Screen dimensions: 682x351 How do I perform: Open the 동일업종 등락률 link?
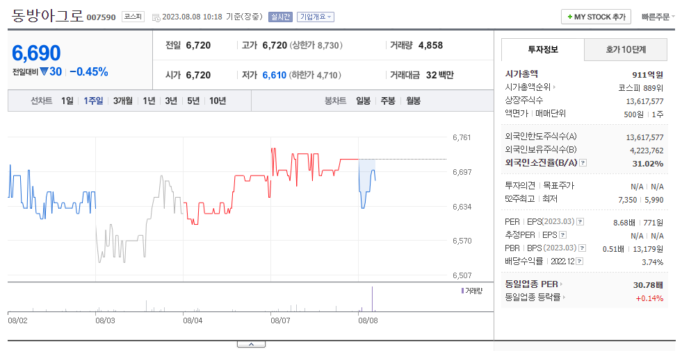click(533, 297)
